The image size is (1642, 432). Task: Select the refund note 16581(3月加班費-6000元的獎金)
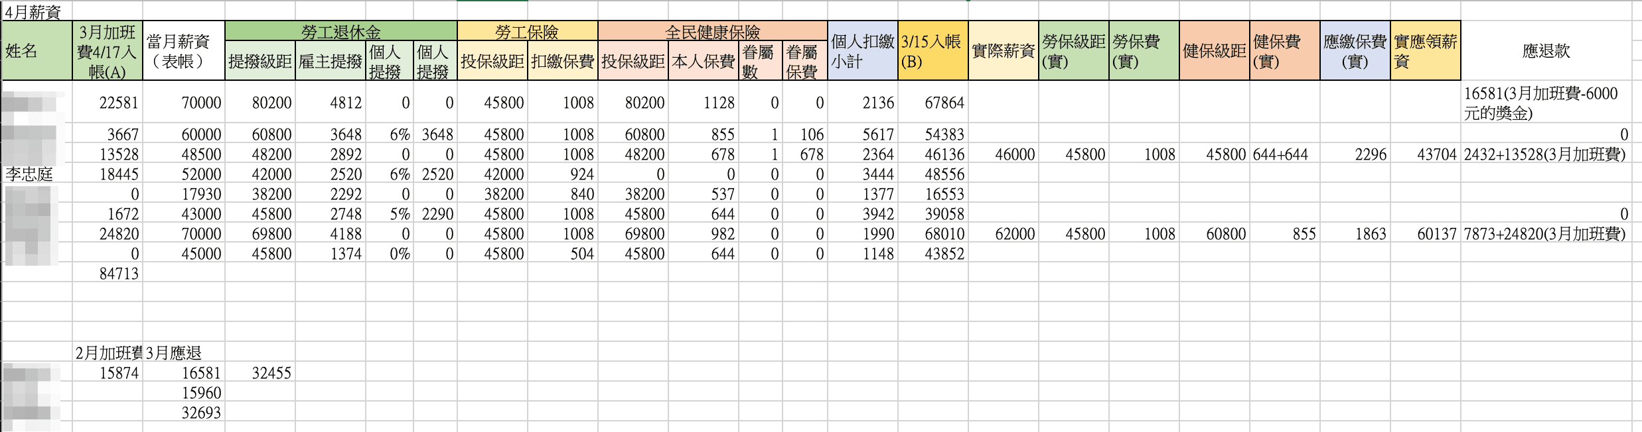click(1546, 103)
